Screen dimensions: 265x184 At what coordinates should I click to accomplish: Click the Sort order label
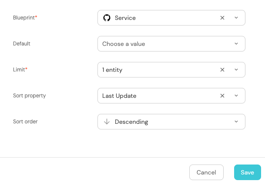(x=25, y=122)
